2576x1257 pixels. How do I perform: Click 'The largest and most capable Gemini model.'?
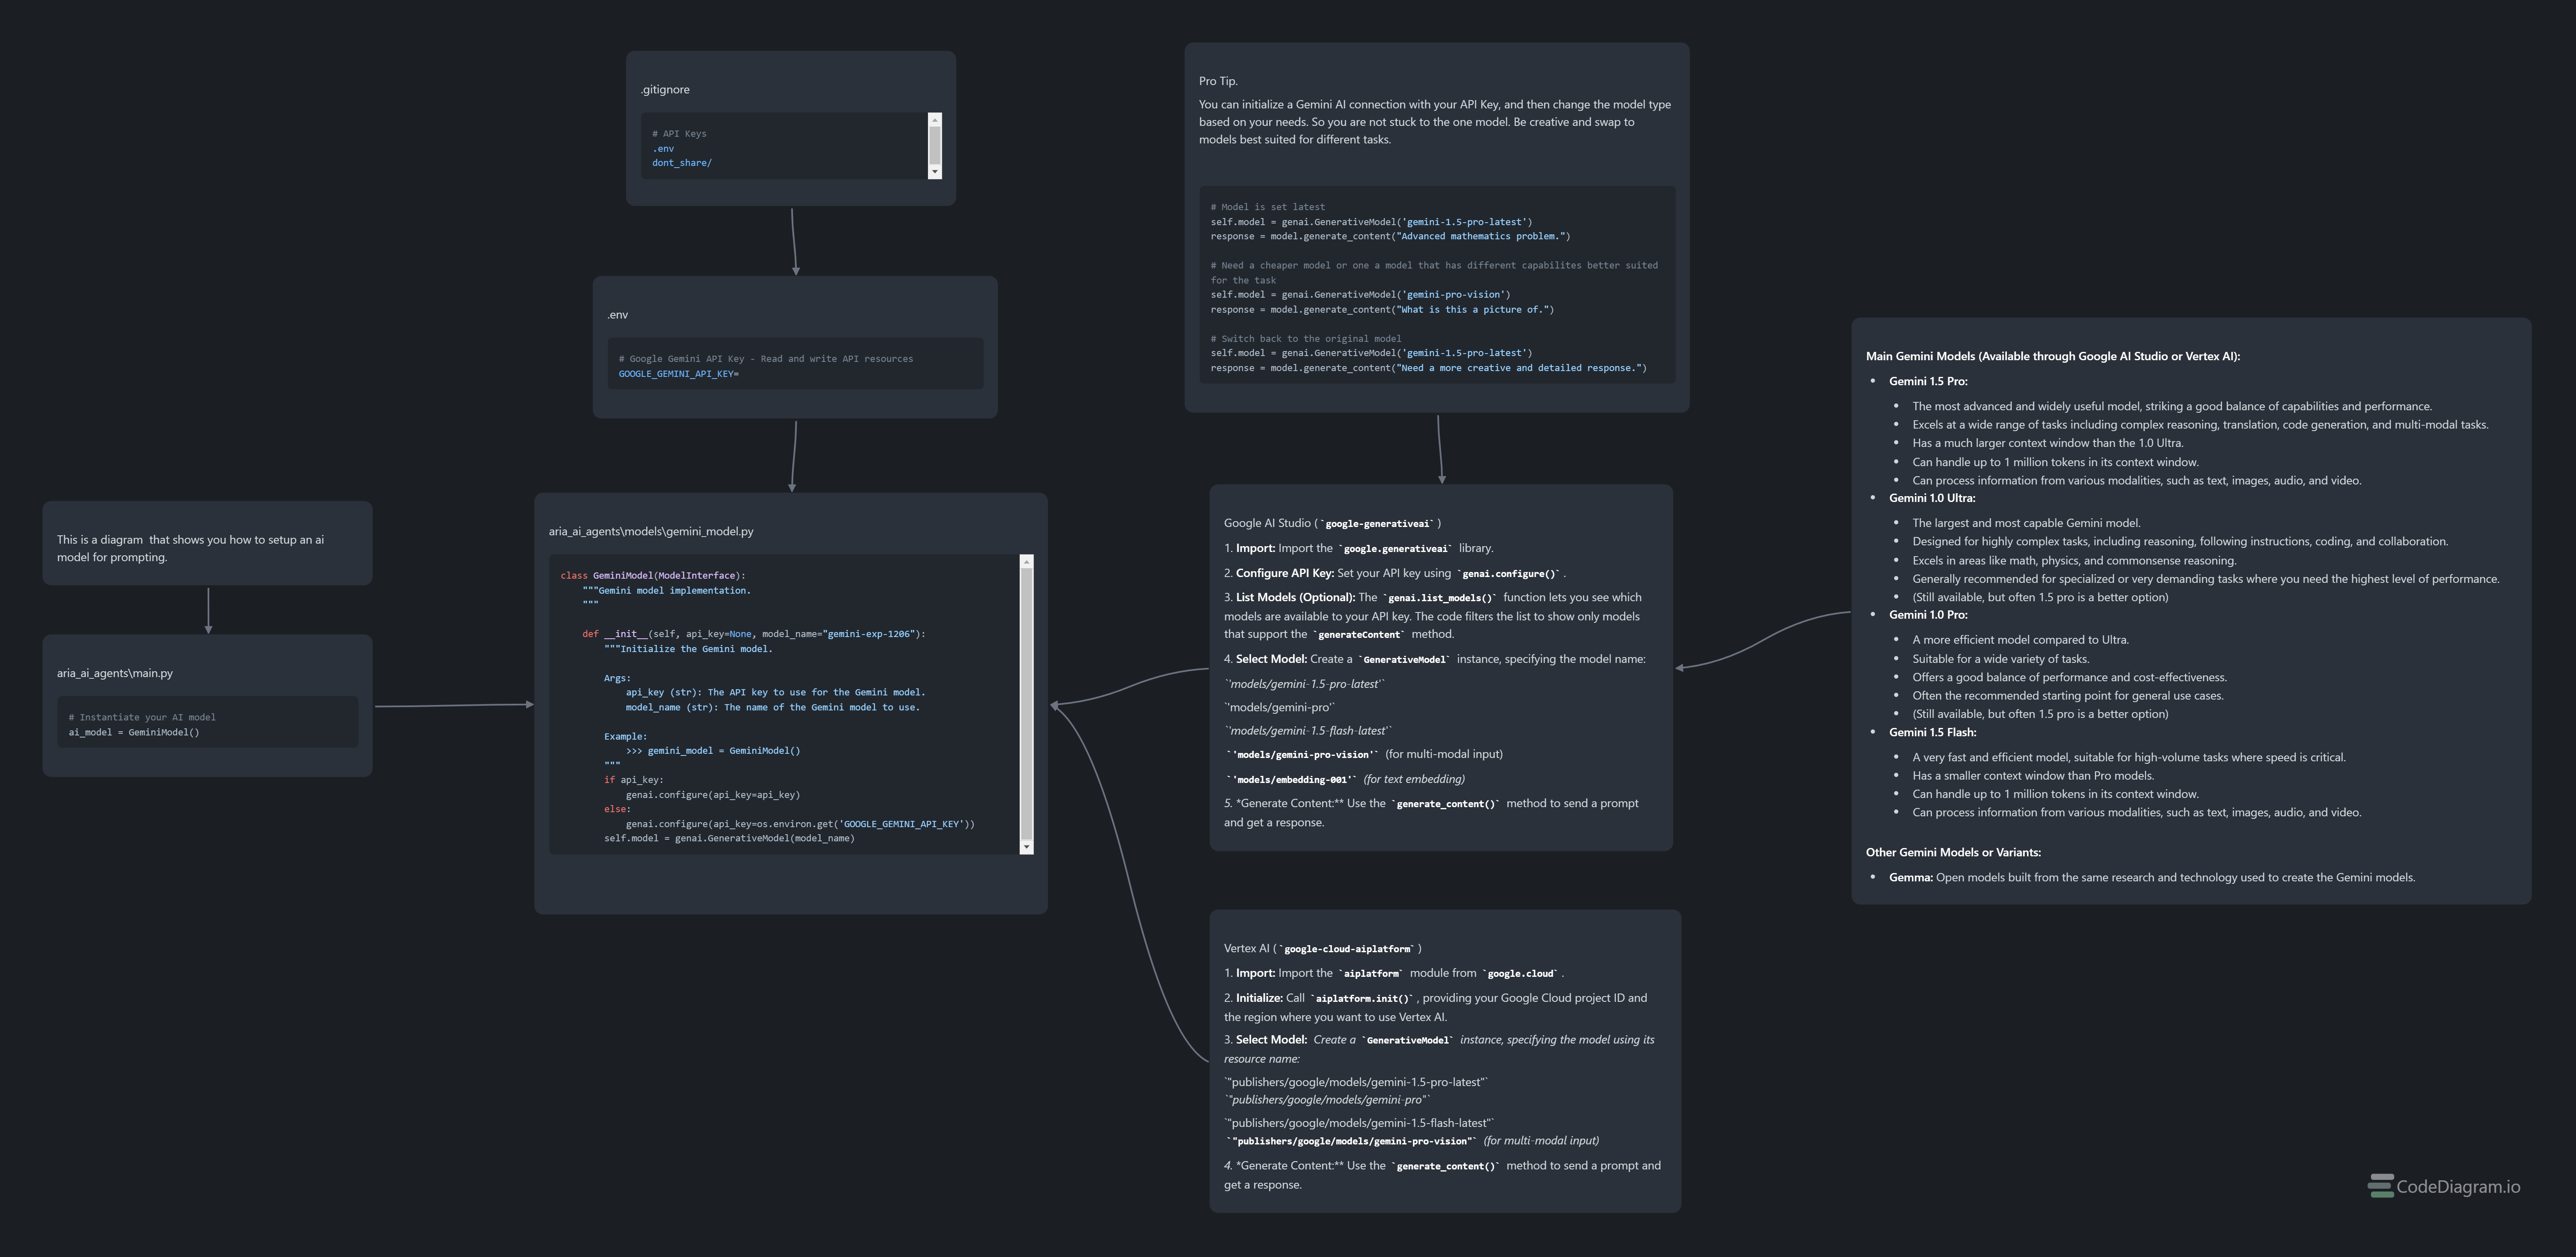tap(2026, 523)
